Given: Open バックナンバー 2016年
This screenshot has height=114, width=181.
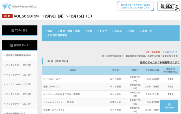Looking at the screenshot, I should point(20,94).
